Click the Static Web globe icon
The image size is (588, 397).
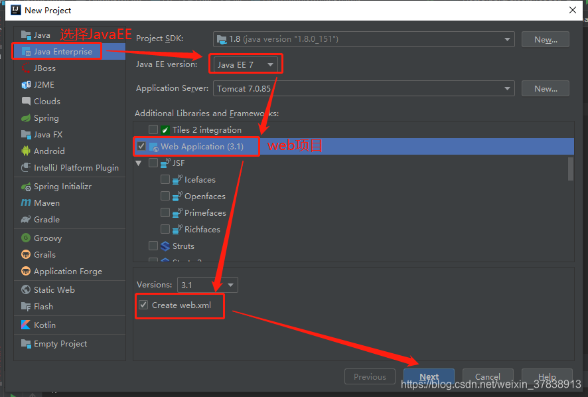pyautogui.click(x=26, y=289)
